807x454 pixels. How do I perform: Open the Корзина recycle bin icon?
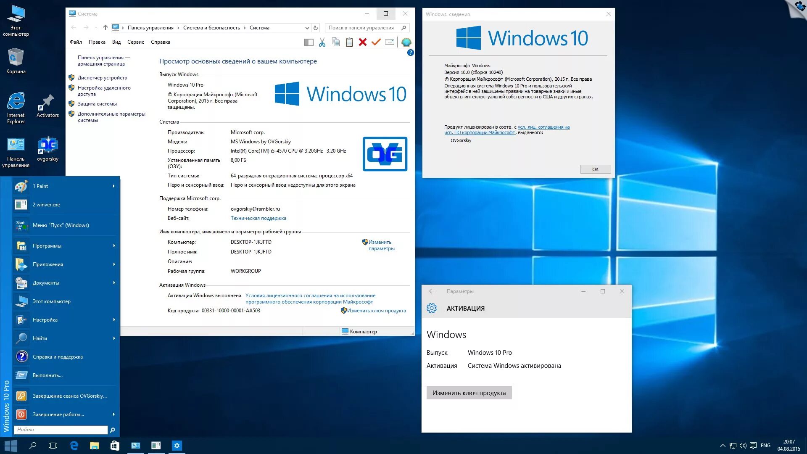point(16,61)
